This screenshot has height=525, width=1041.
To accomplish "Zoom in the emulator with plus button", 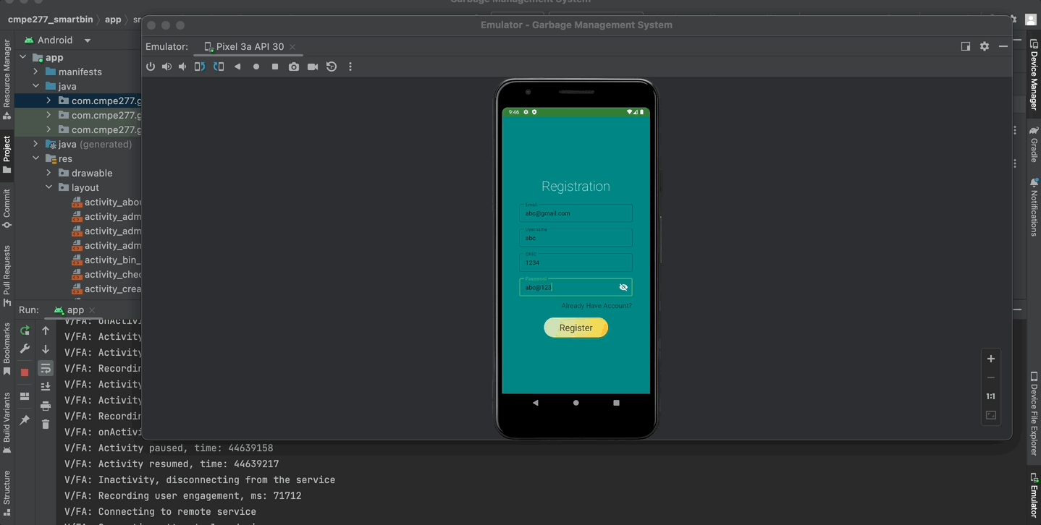I will [991, 359].
